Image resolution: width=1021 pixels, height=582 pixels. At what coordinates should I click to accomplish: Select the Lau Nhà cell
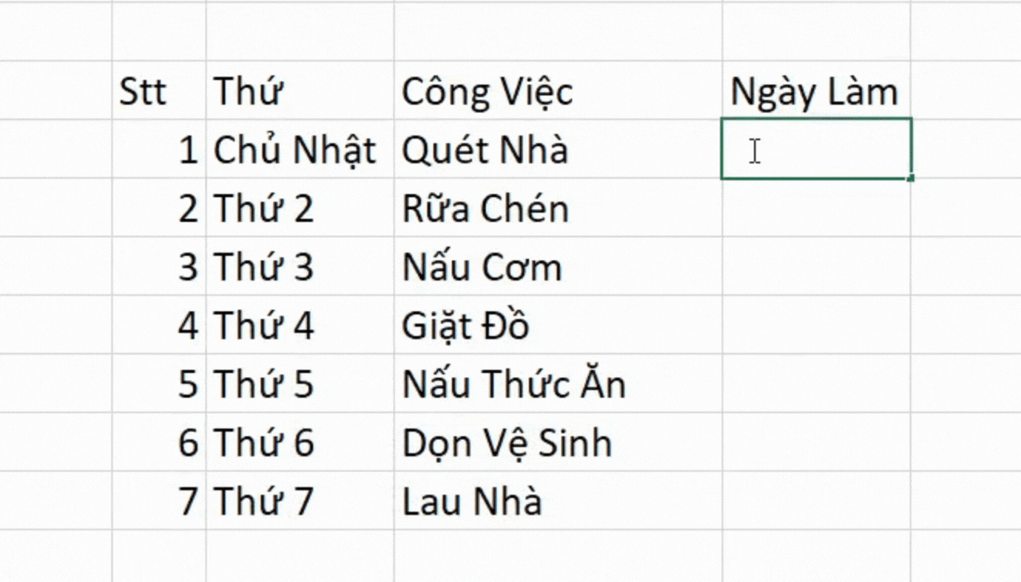558,501
